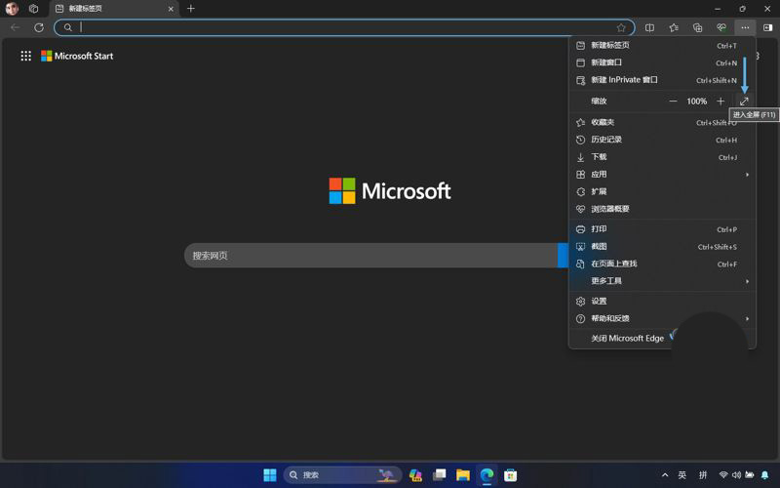Open 历史记录 from the menu
Viewport: 780px width, 488px height.
point(662,140)
